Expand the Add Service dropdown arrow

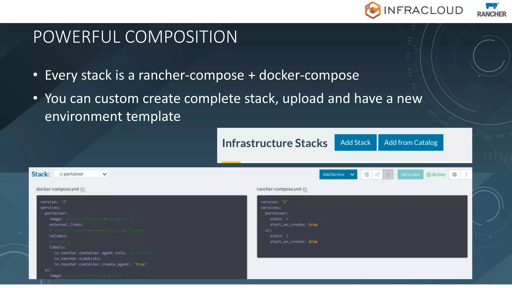click(352, 174)
